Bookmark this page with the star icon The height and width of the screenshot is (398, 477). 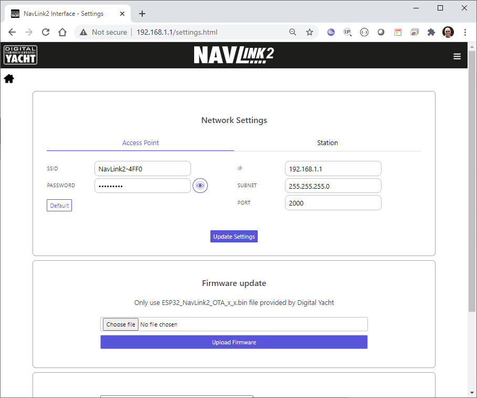coord(310,32)
